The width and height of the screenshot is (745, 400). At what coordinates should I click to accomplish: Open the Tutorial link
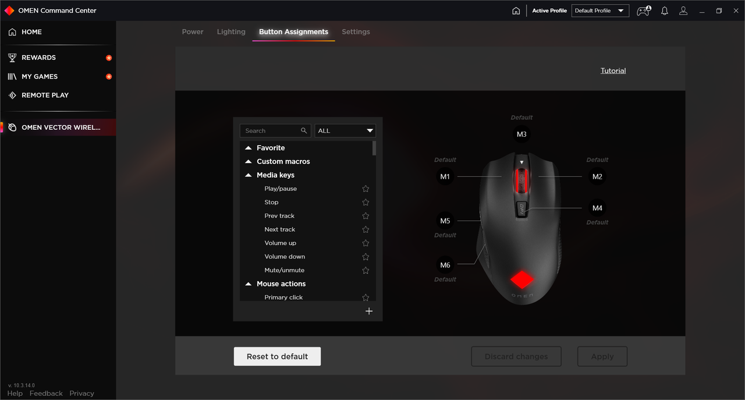click(x=613, y=70)
